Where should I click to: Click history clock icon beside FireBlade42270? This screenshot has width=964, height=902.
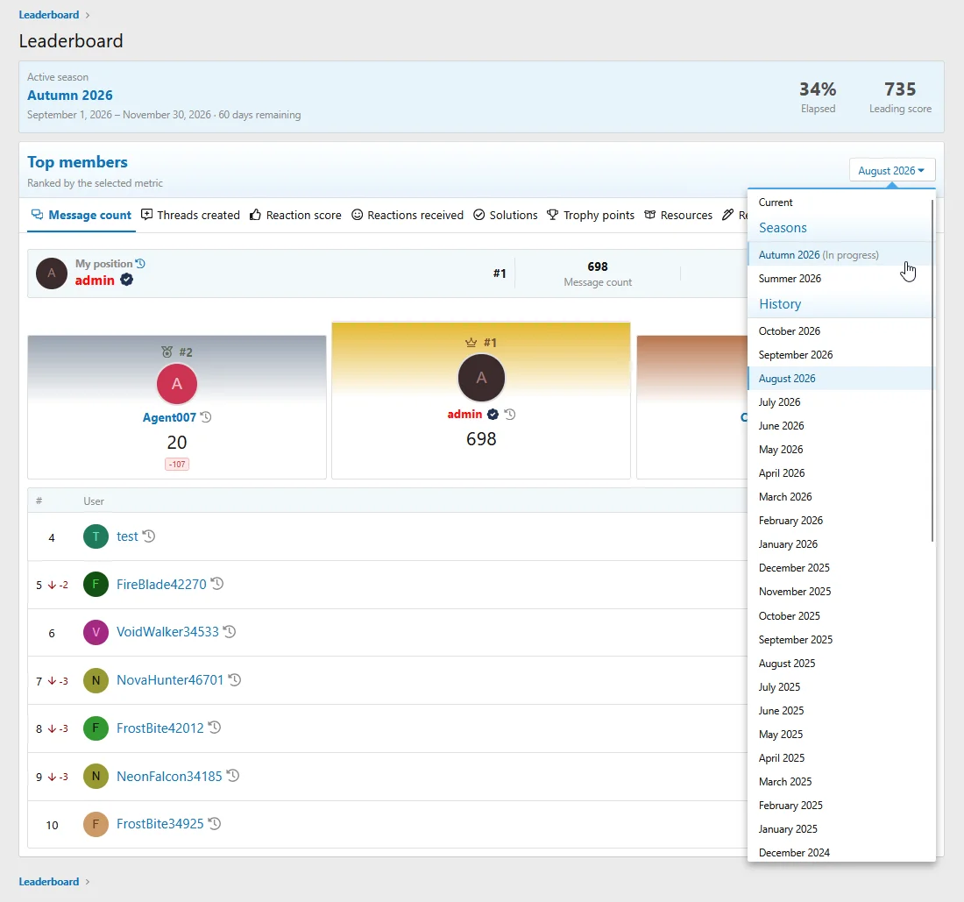217,584
